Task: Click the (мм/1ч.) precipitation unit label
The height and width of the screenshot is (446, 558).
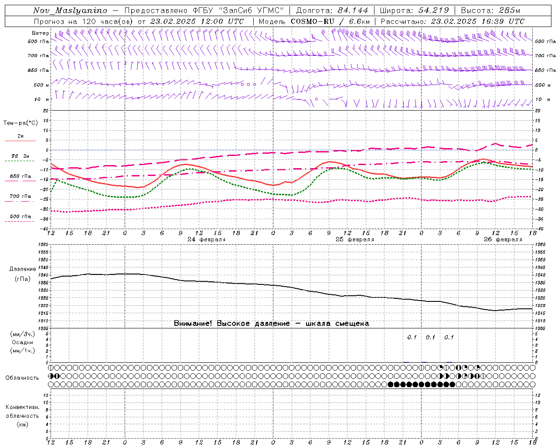Action: click(23, 351)
